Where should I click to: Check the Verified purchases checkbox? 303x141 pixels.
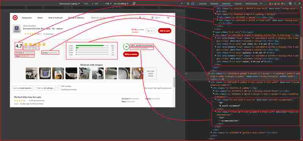click(x=59, y=89)
